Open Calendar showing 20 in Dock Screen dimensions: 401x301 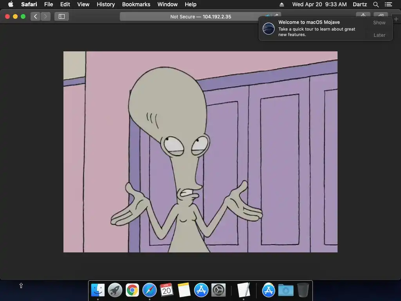point(166,290)
